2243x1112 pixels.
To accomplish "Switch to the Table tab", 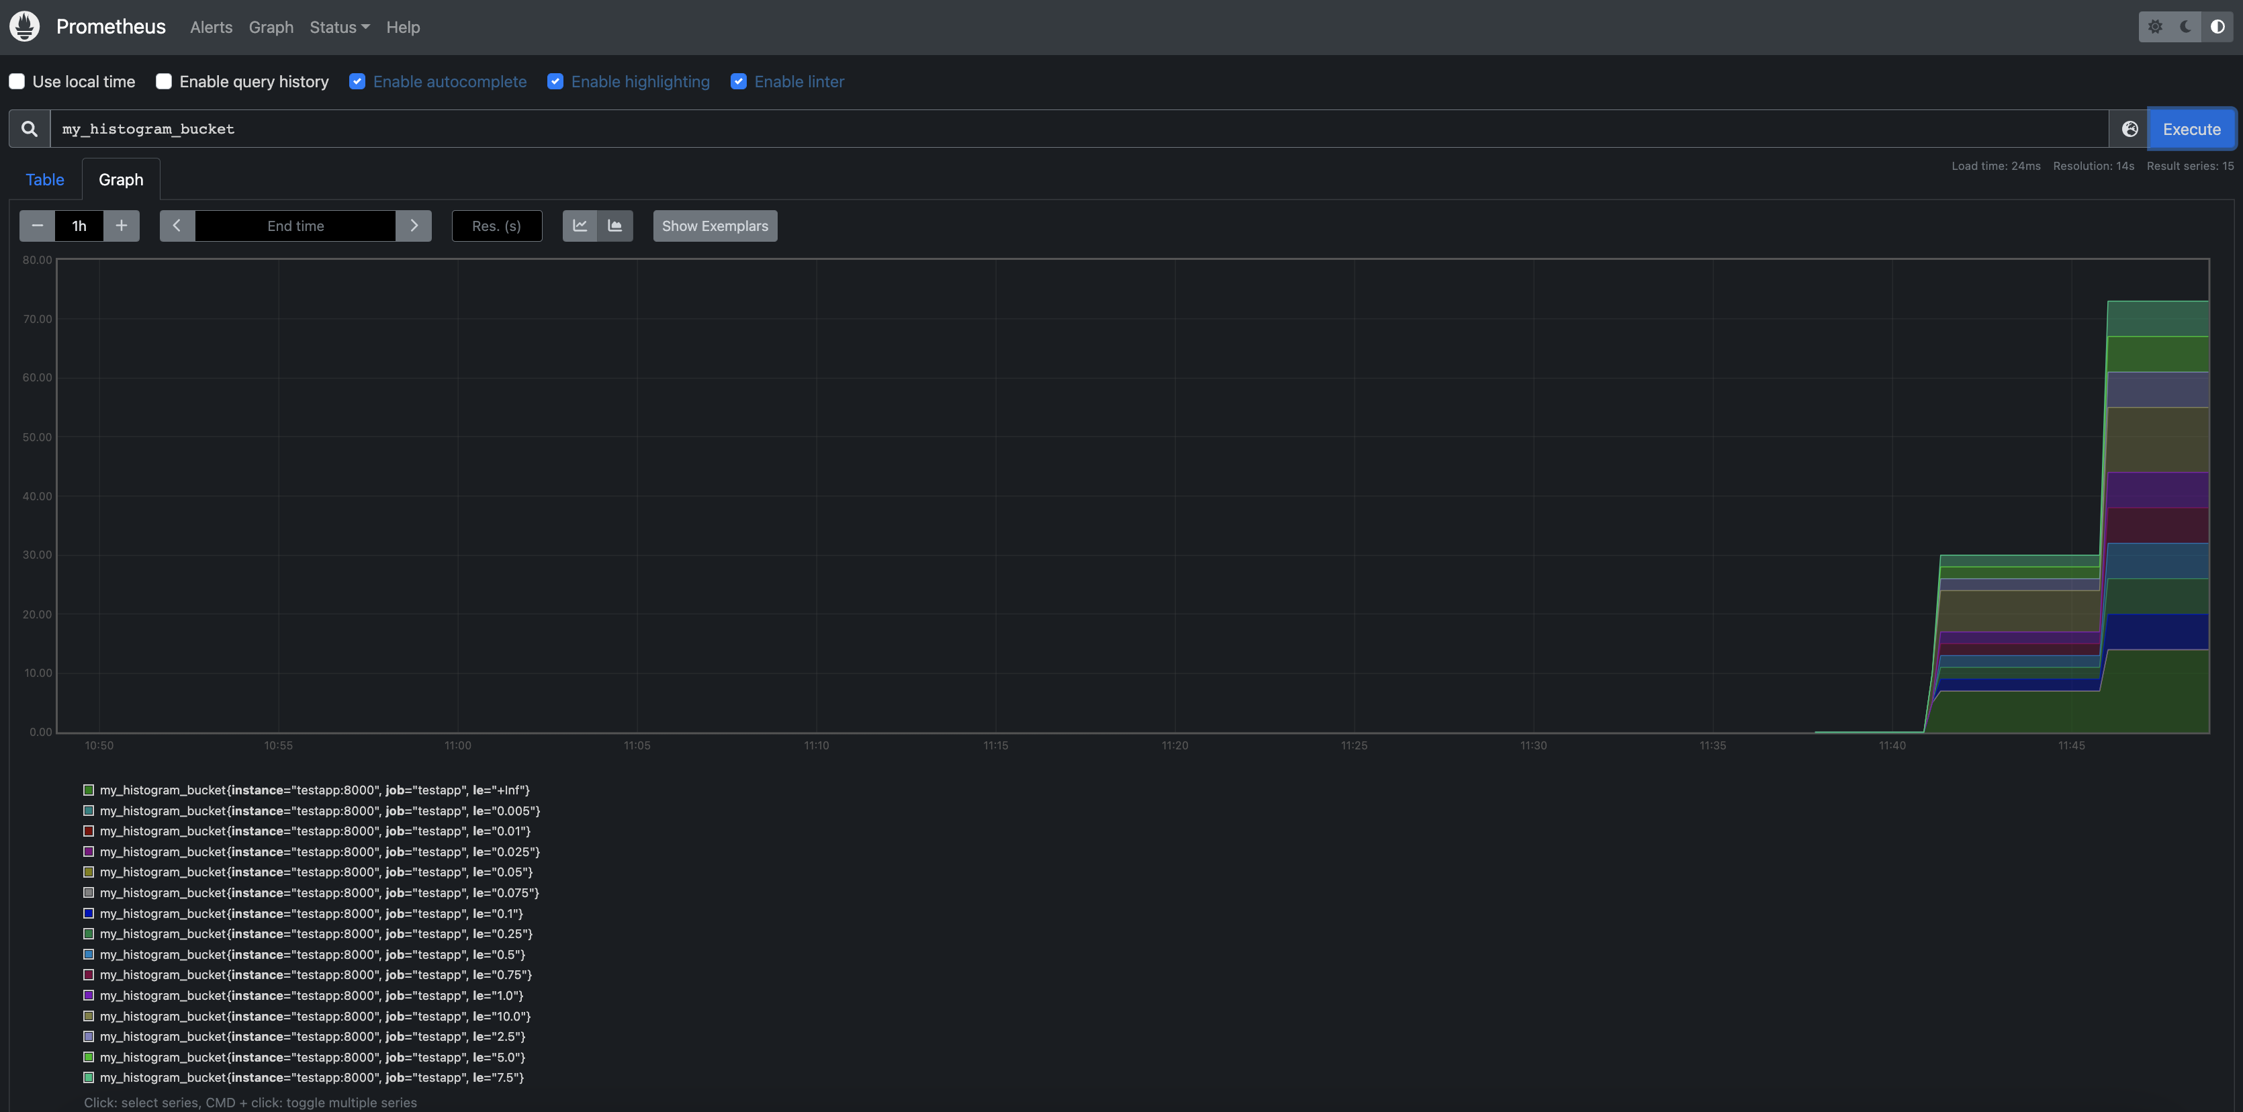I will click(44, 179).
